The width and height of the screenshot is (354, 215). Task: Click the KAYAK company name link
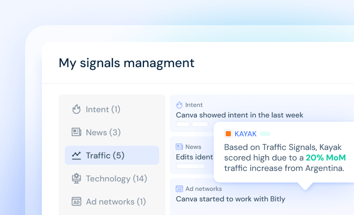coord(246,134)
